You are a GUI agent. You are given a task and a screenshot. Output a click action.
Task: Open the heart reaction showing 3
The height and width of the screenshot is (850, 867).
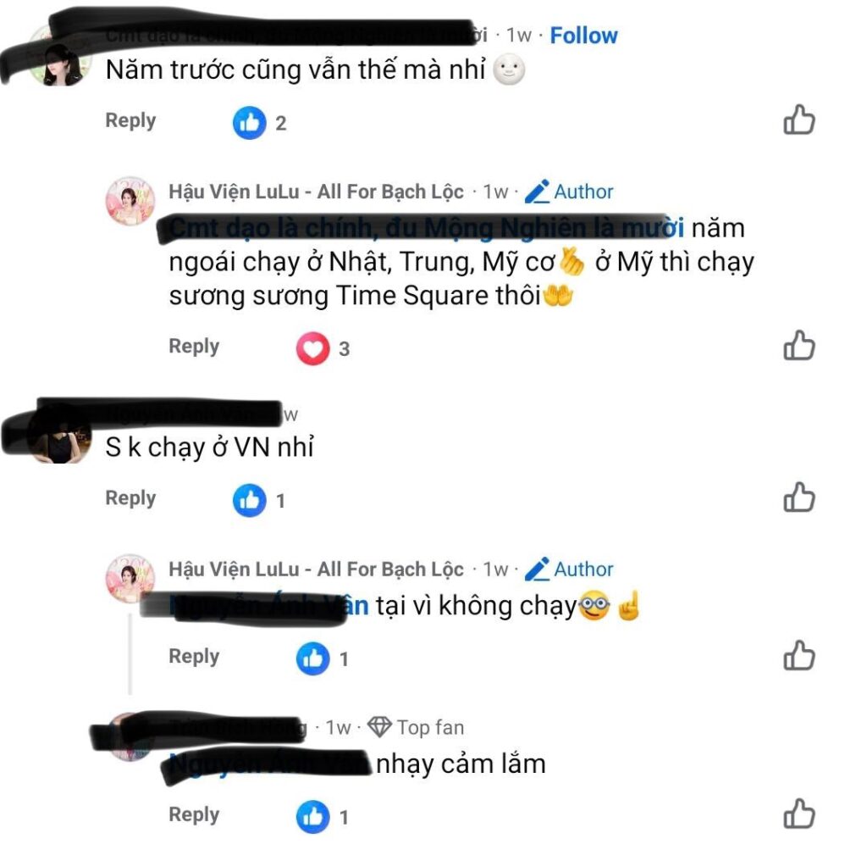[323, 348]
